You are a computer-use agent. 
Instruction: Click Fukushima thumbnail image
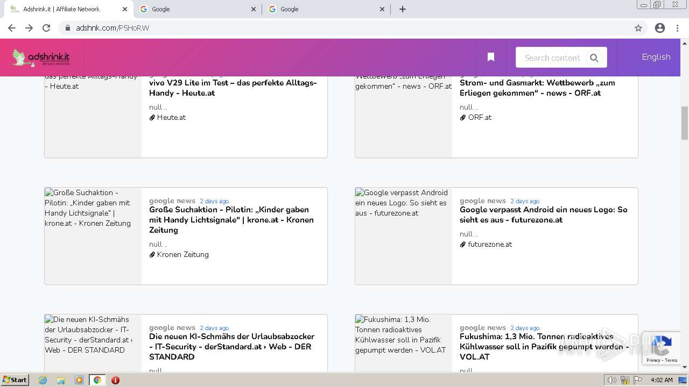403,343
